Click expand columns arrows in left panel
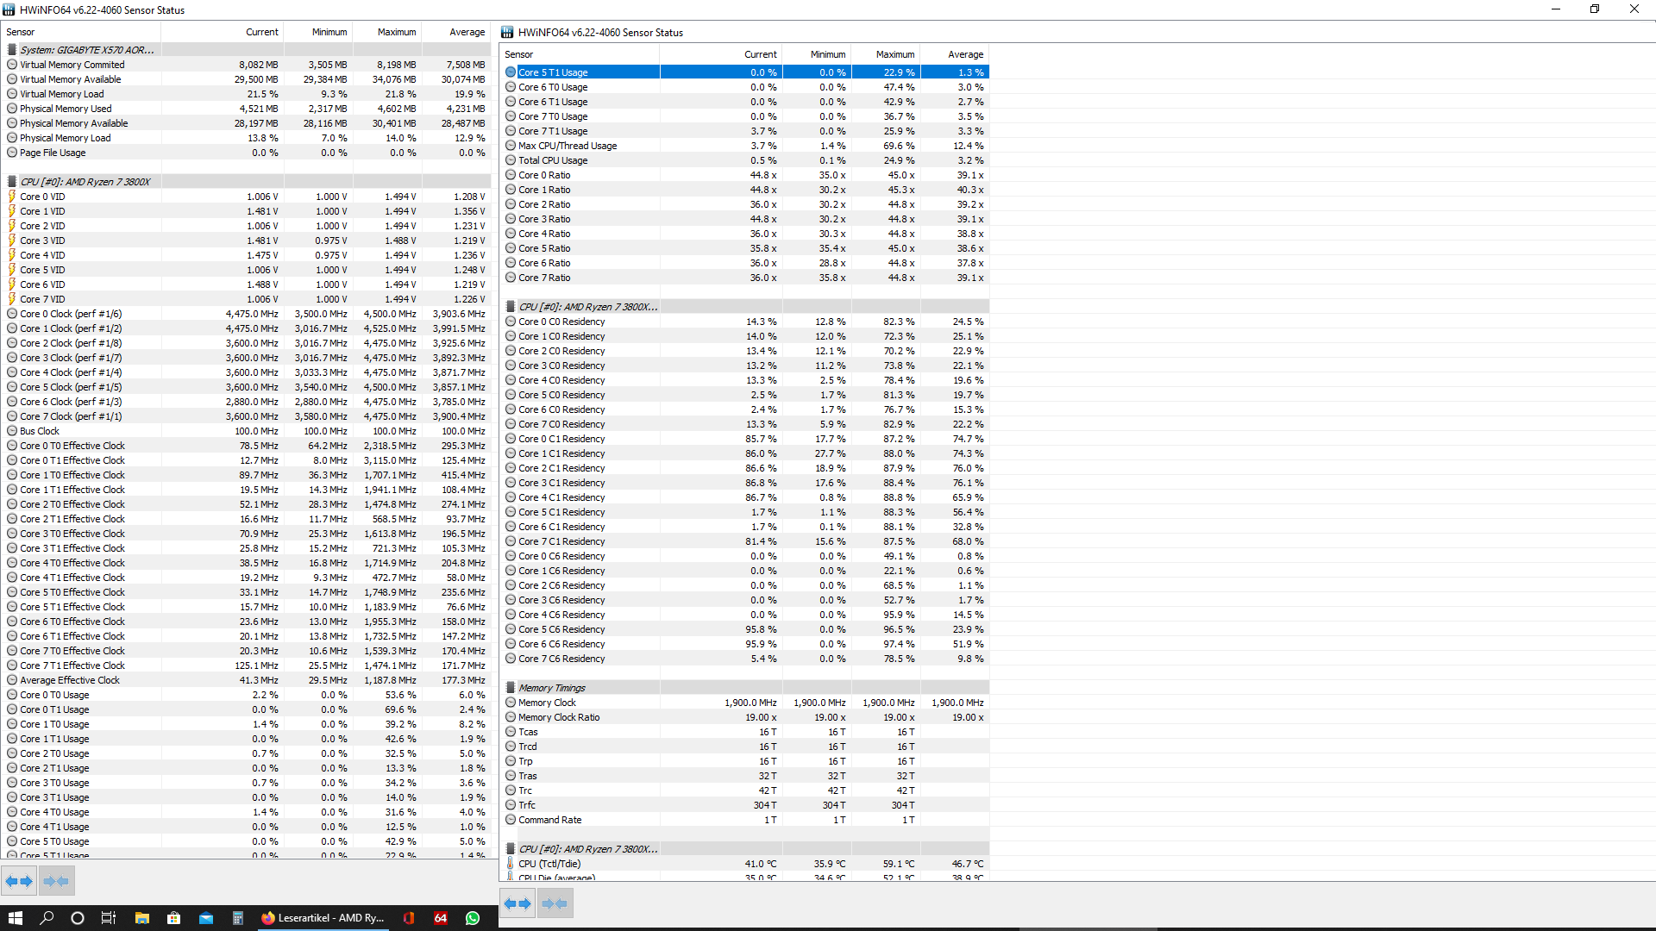 point(19,881)
